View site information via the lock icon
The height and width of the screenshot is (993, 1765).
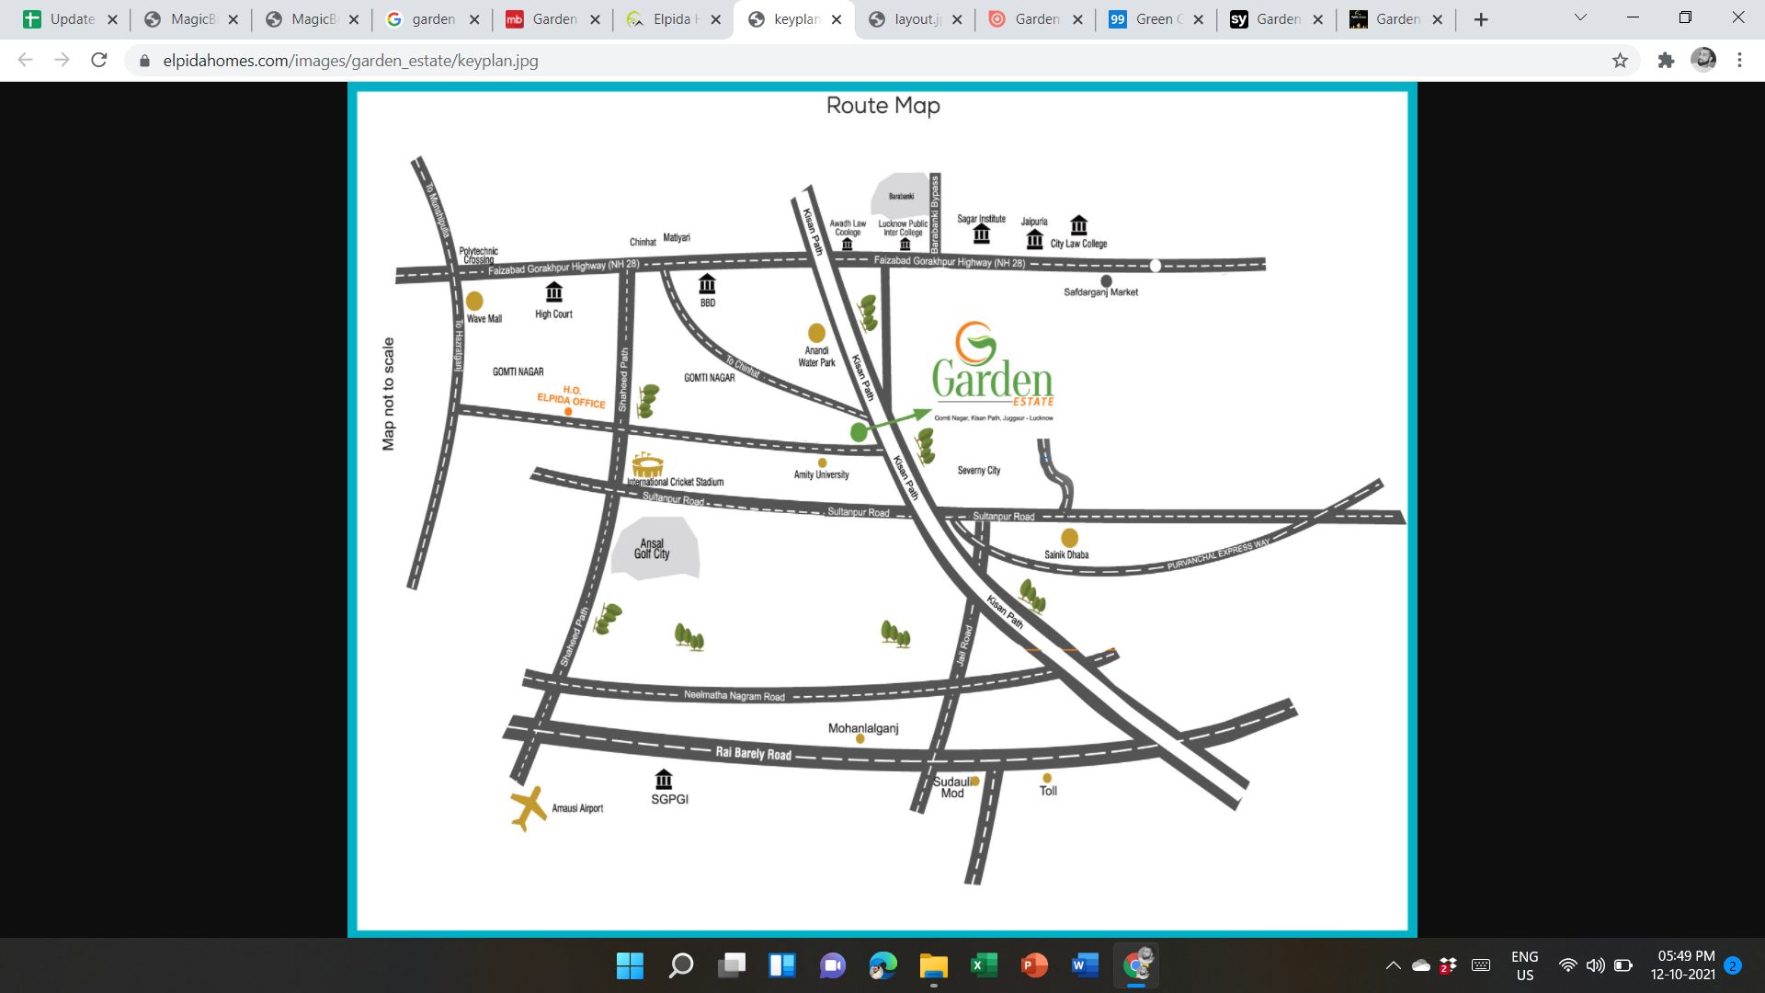pos(144,61)
